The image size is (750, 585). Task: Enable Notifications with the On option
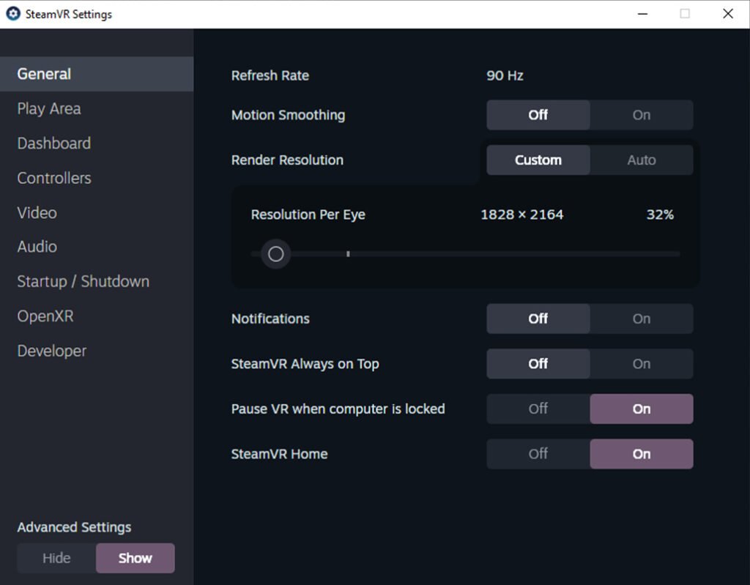641,319
